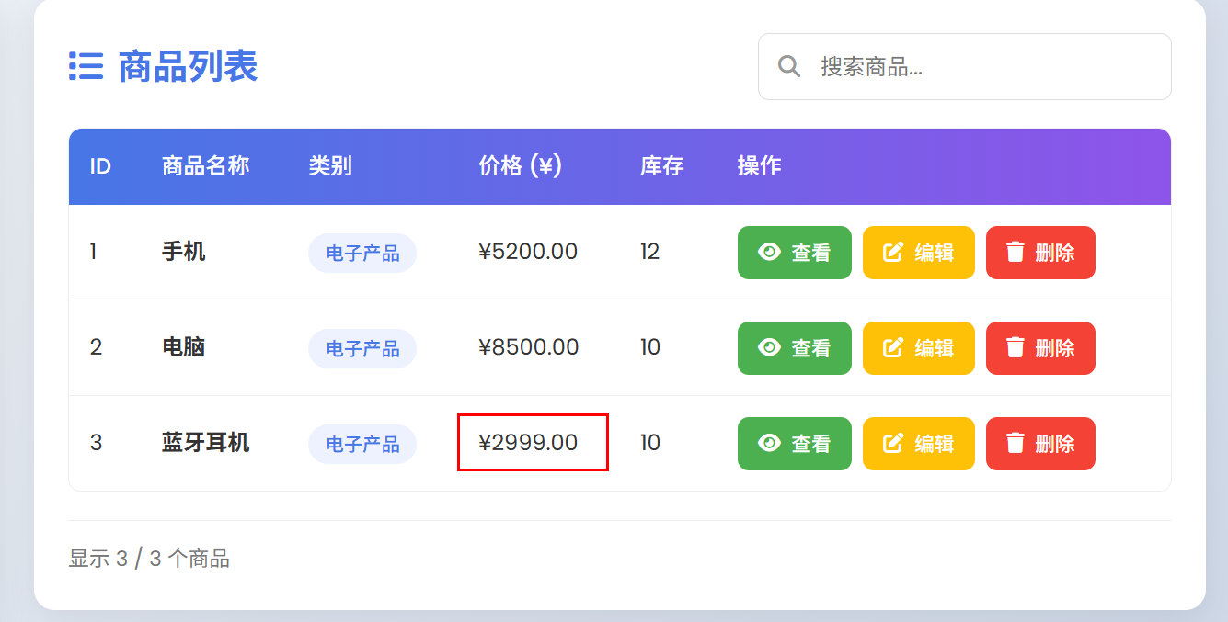Remove 电脑 using its 删除 button
Image resolution: width=1228 pixels, height=622 pixels.
(1040, 348)
